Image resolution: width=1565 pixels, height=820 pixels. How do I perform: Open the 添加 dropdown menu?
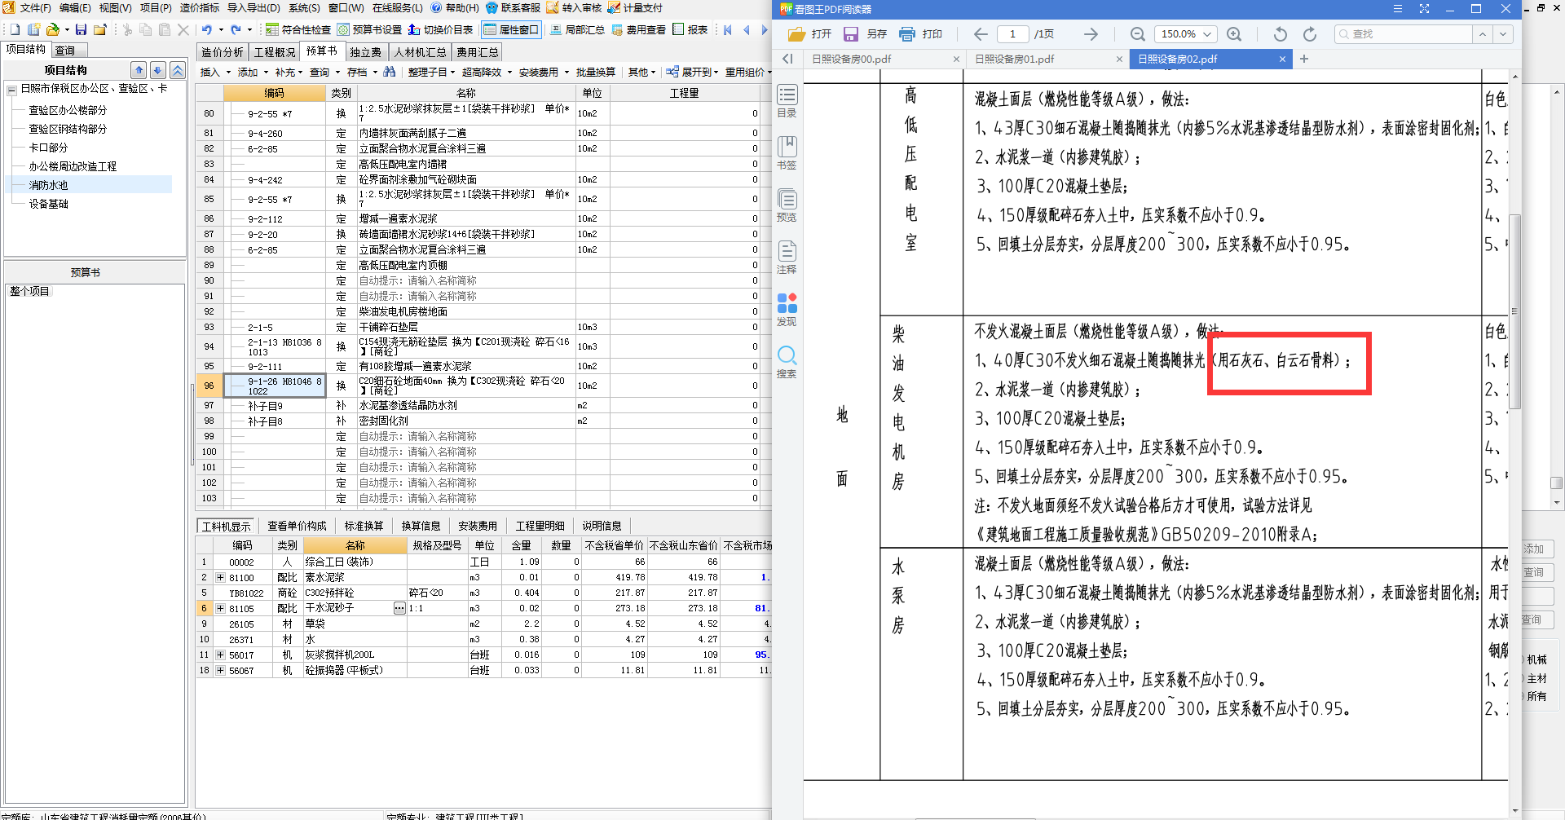tap(252, 72)
